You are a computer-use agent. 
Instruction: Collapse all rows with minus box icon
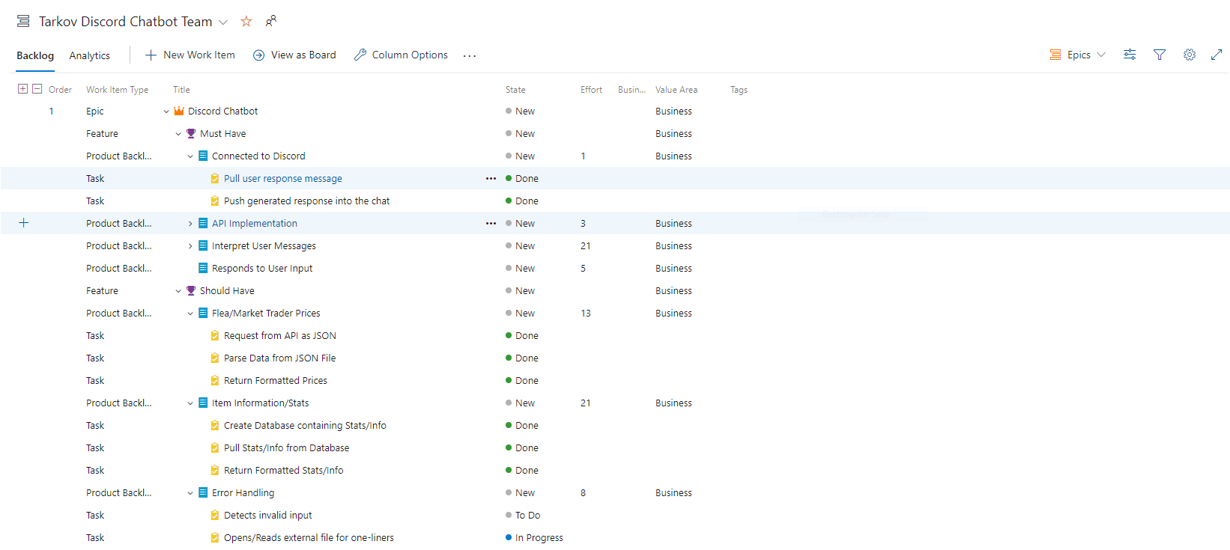click(37, 88)
